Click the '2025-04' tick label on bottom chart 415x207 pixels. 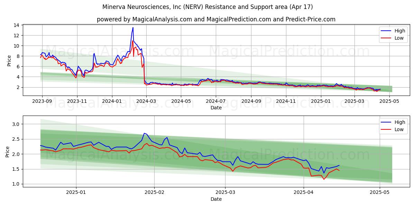pyautogui.click(x=304, y=193)
